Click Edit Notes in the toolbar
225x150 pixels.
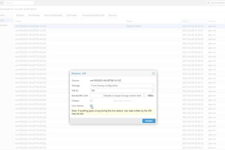coord(72,15)
